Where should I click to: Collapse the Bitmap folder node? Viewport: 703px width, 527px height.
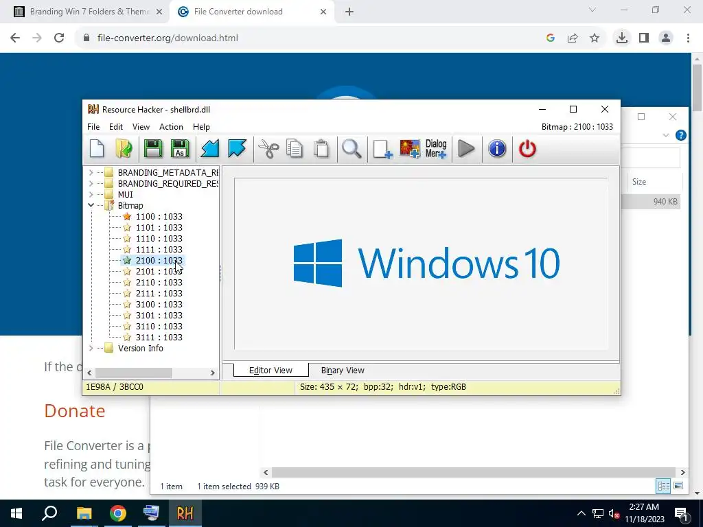91,205
